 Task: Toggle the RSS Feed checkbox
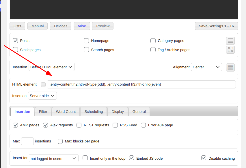pos(115,125)
